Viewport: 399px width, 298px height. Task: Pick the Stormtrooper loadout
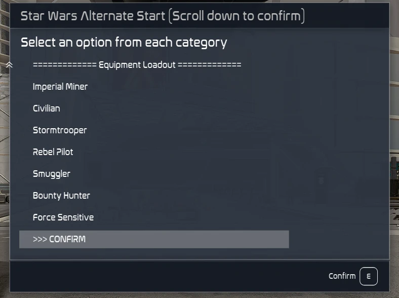60,130
